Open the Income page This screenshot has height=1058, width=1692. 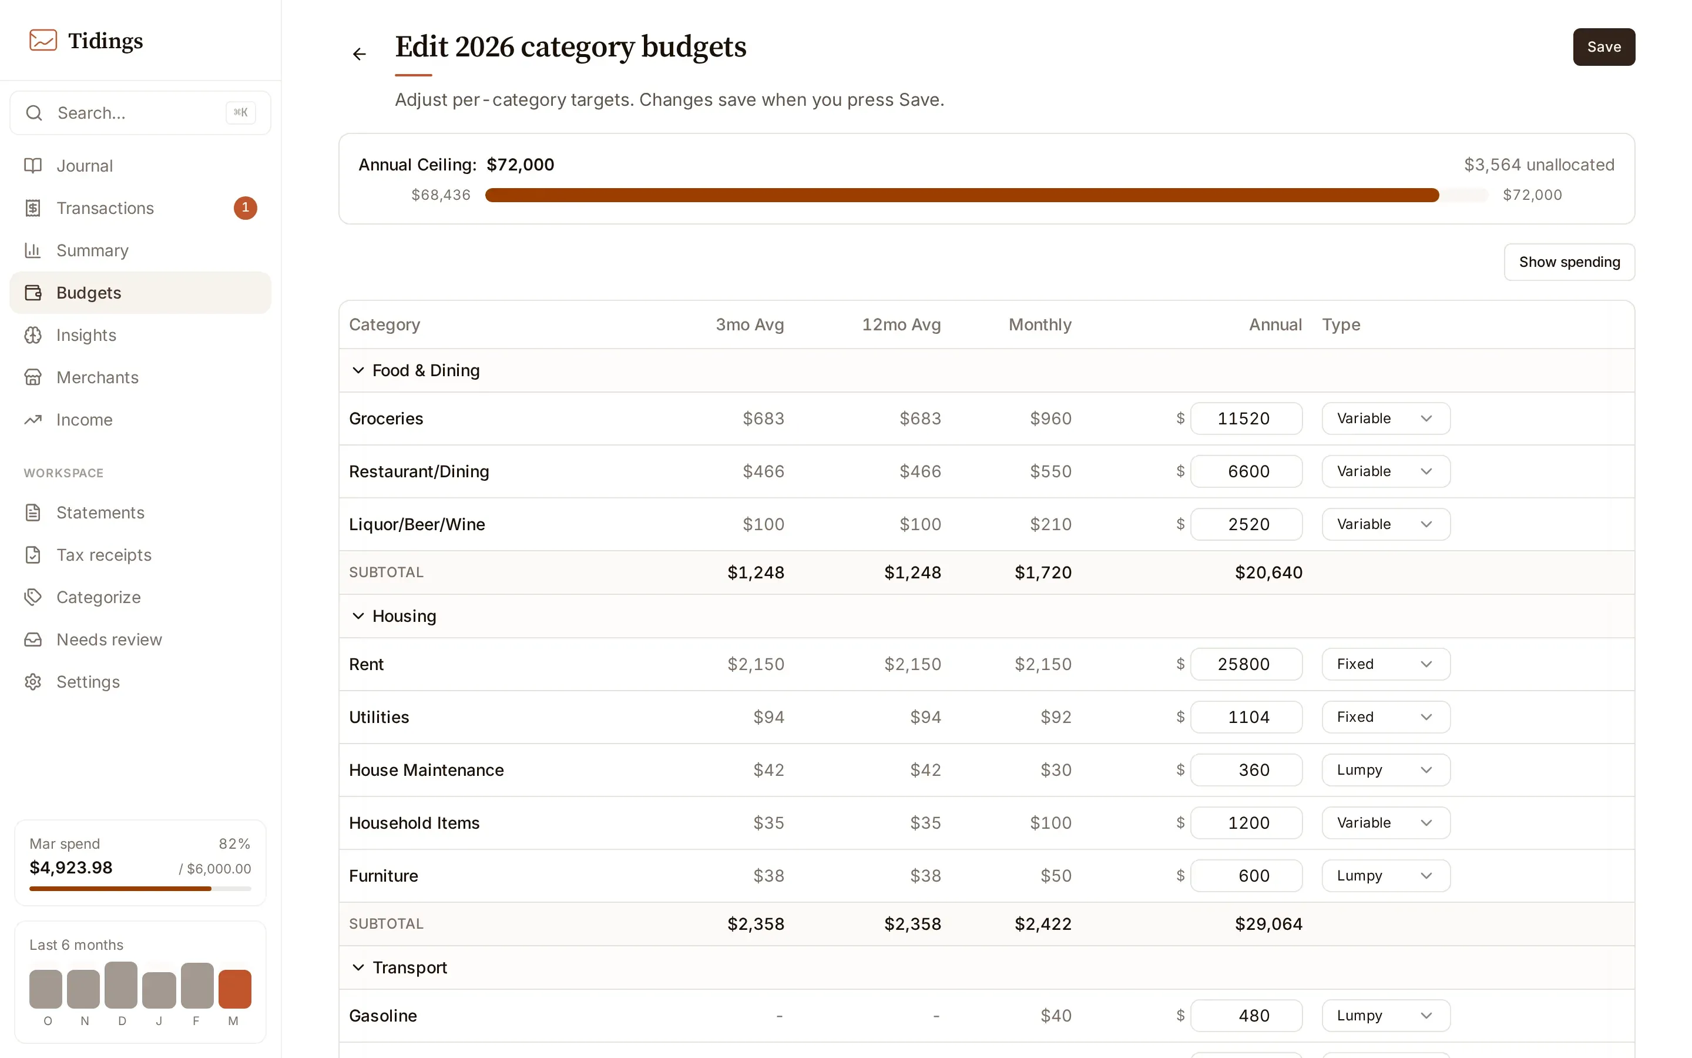tap(140, 420)
